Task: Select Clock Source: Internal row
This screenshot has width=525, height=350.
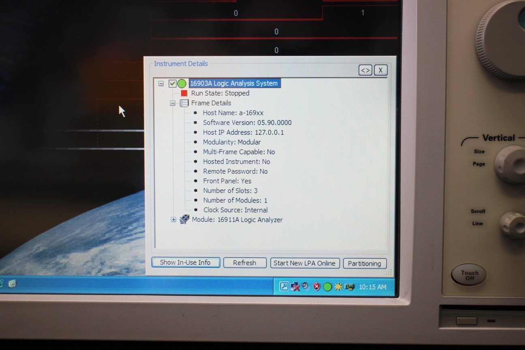Action: coord(235,210)
